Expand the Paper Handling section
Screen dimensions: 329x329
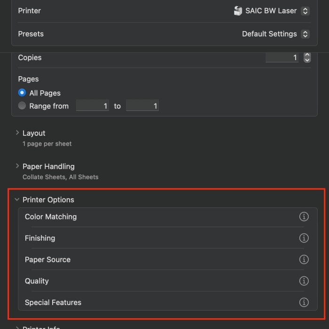(17, 166)
